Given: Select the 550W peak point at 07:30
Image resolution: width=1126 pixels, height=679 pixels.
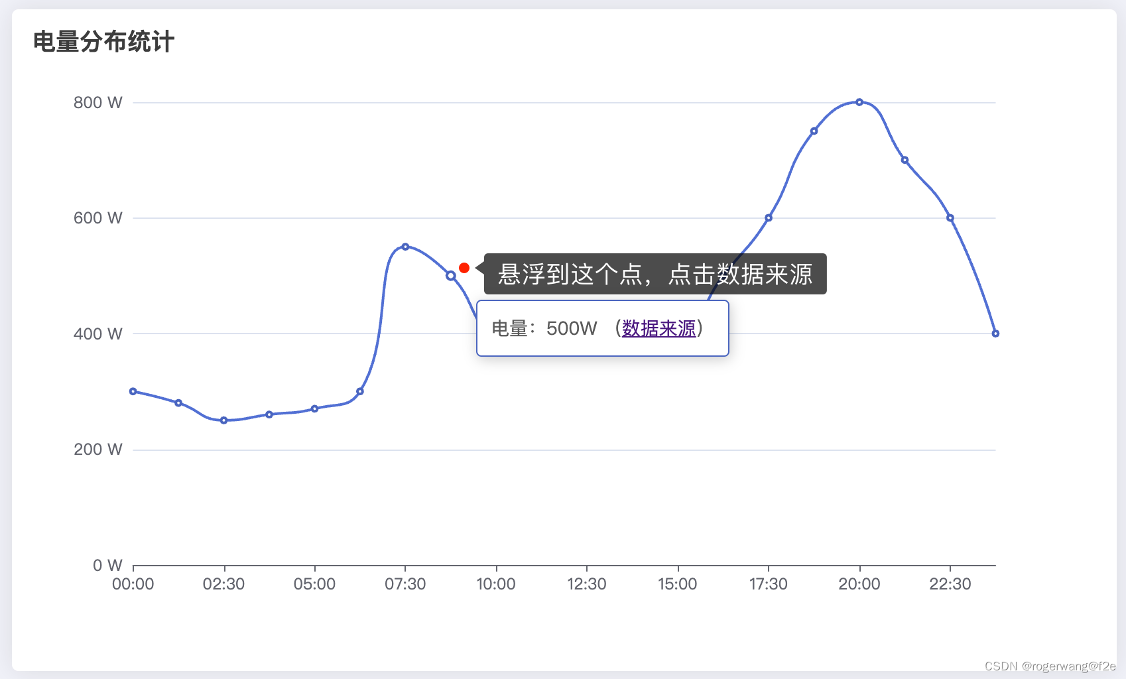Looking at the screenshot, I should pos(405,247).
